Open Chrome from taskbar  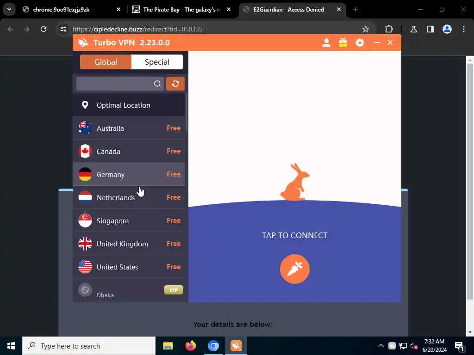pyautogui.click(x=213, y=346)
